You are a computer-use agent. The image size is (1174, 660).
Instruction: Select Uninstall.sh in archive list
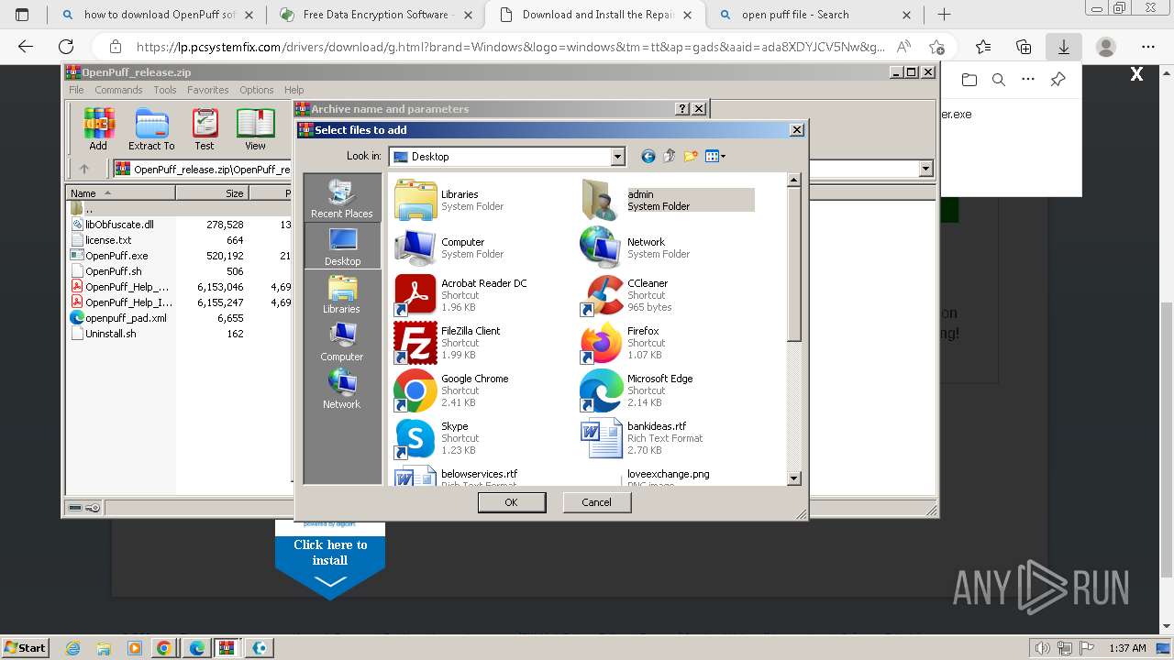110,334
